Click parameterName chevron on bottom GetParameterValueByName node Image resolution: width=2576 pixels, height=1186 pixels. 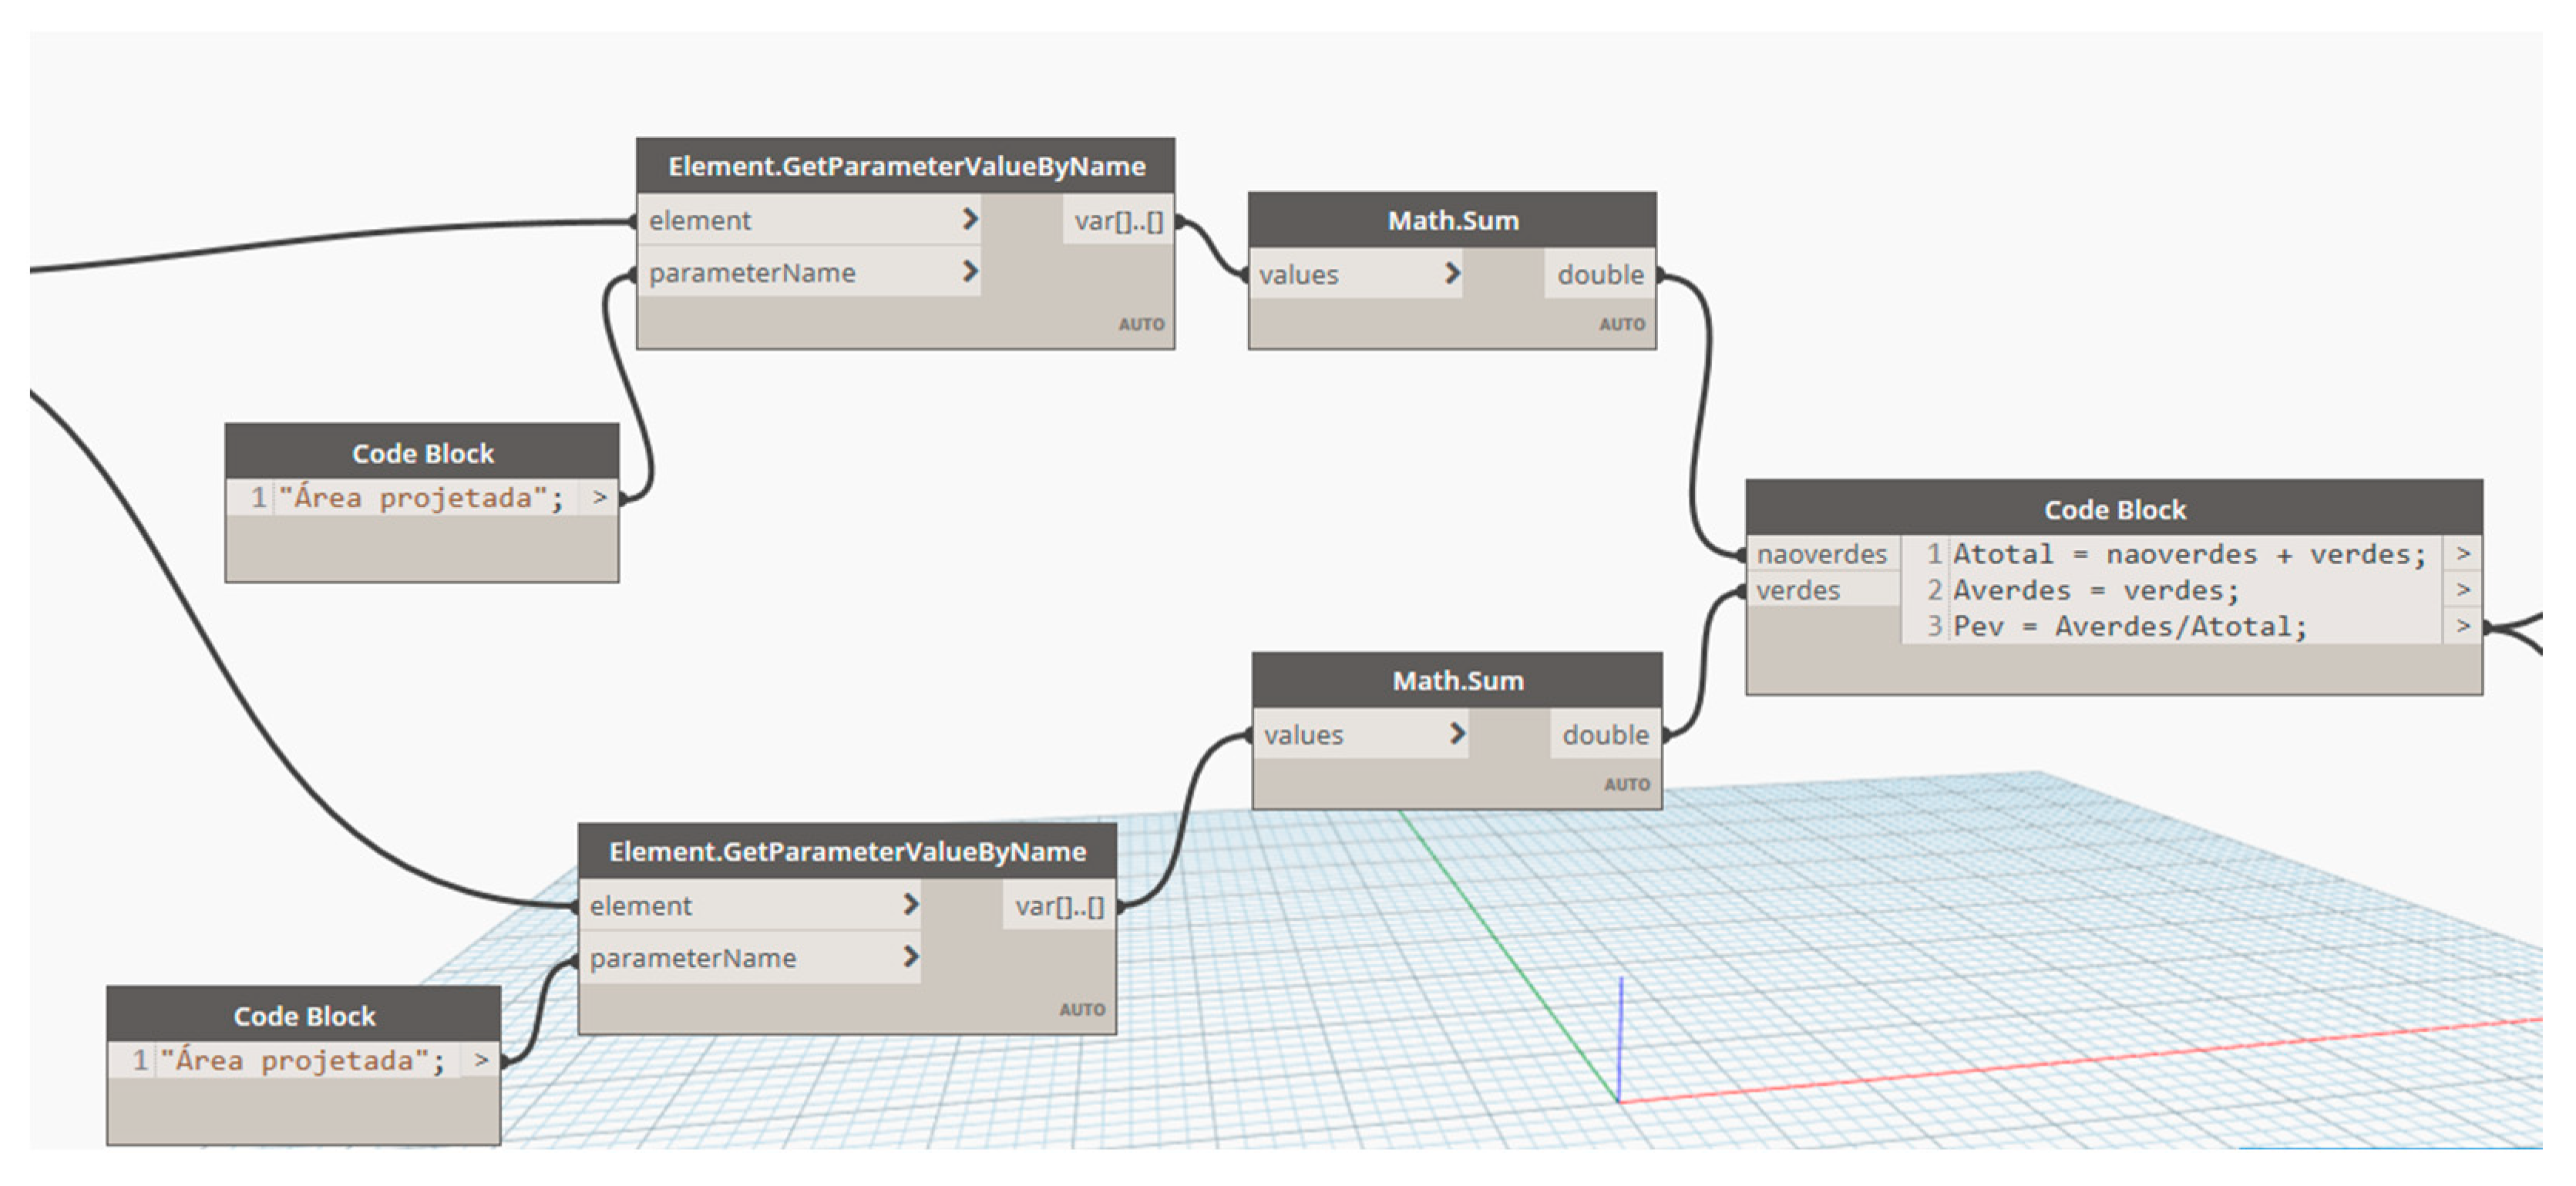point(910,956)
